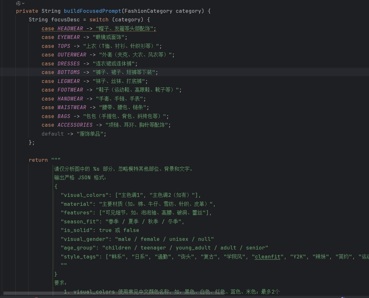Open the chevron dropdown beside the AI icon
Screen dimensions: 369x298
pyautogui.click(x=23, y=3)
